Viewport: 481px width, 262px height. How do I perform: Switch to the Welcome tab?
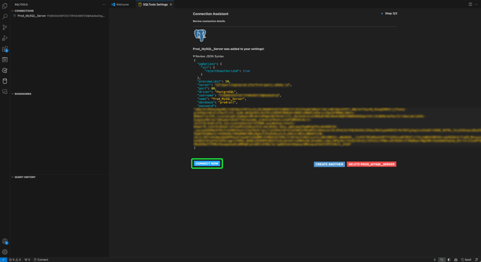point(121,4)
